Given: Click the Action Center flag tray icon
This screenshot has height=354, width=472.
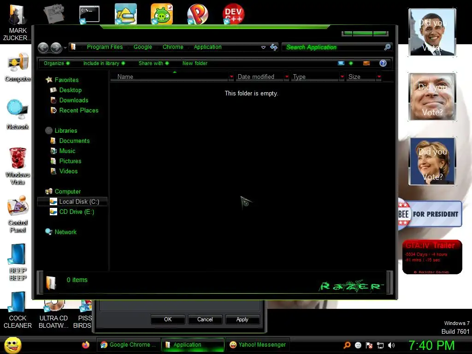Looking at the screenshot, I should point(369,345).
